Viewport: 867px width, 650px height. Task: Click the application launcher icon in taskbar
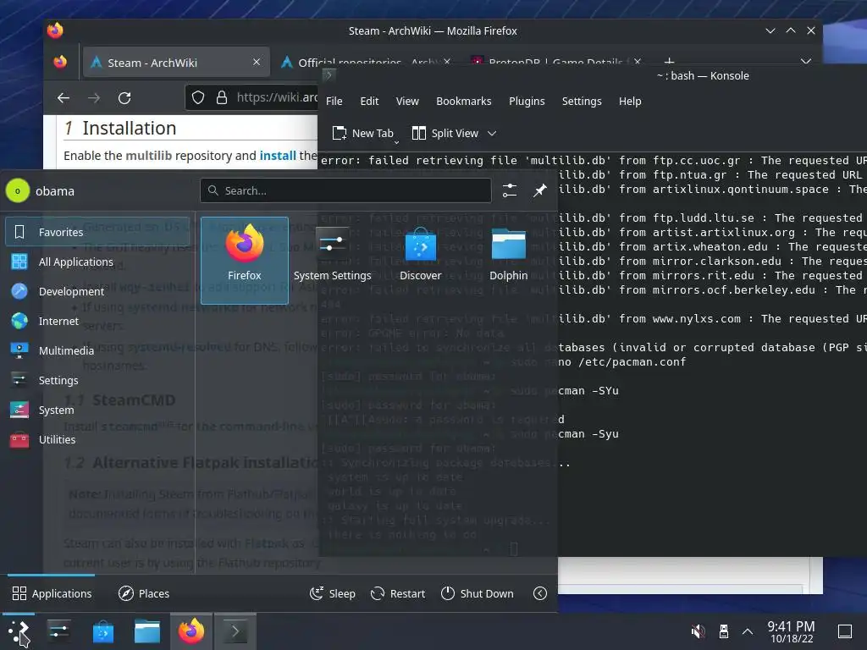coord(19,631)
